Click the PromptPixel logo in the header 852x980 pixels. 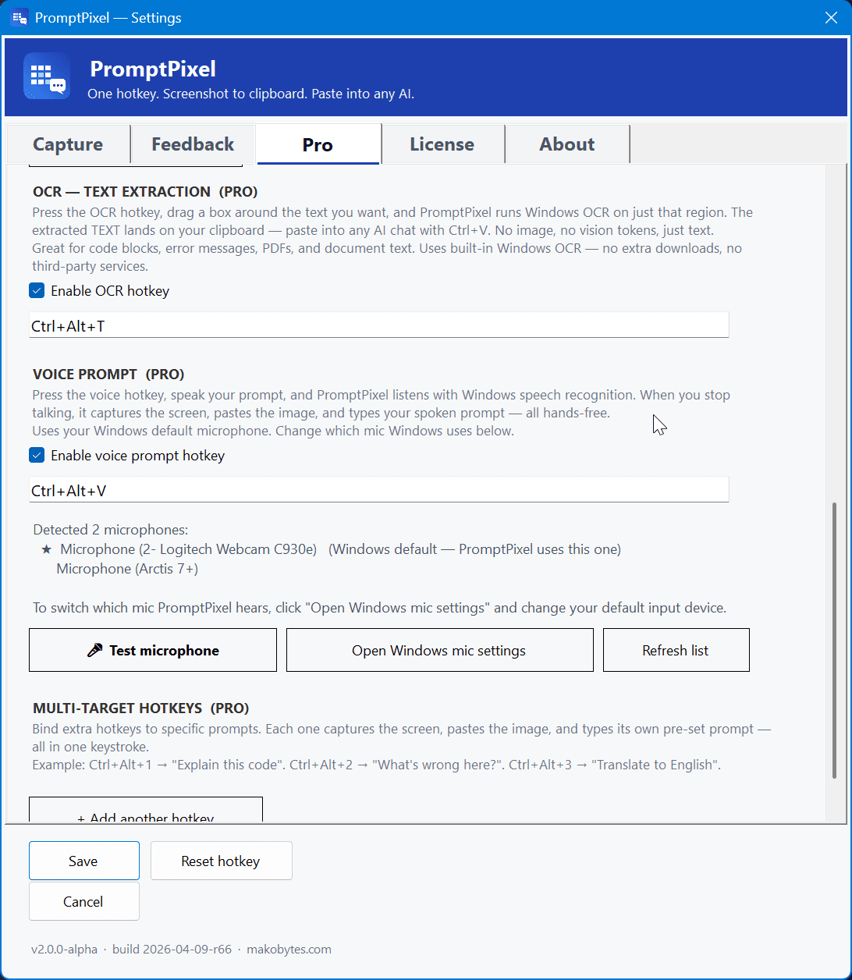point(47,76)
